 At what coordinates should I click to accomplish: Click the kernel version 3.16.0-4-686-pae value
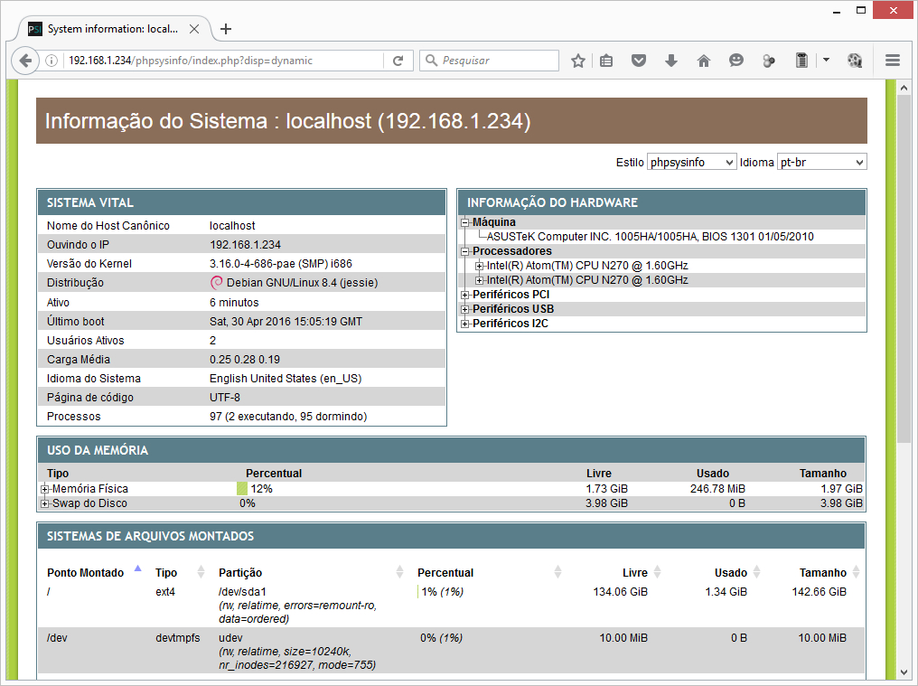(x=280, y=264)
